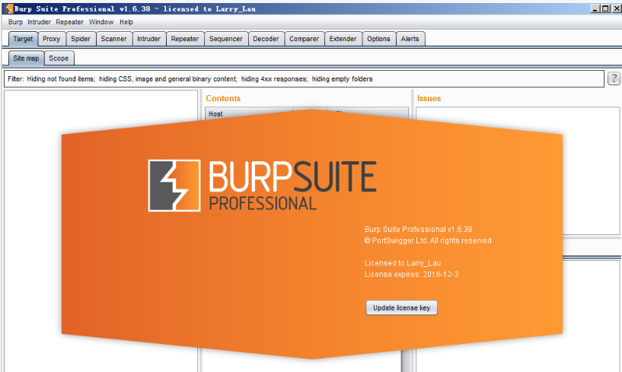Viewport: 622px width, 372px height.
Task: Open the Intruder tool tab
Action: tap(148, 39)
